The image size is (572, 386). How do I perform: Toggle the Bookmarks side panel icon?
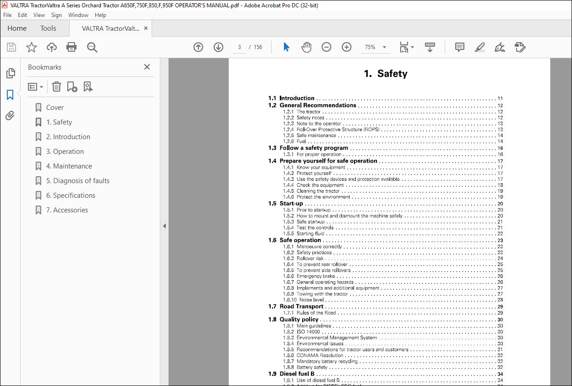(10, 95)
